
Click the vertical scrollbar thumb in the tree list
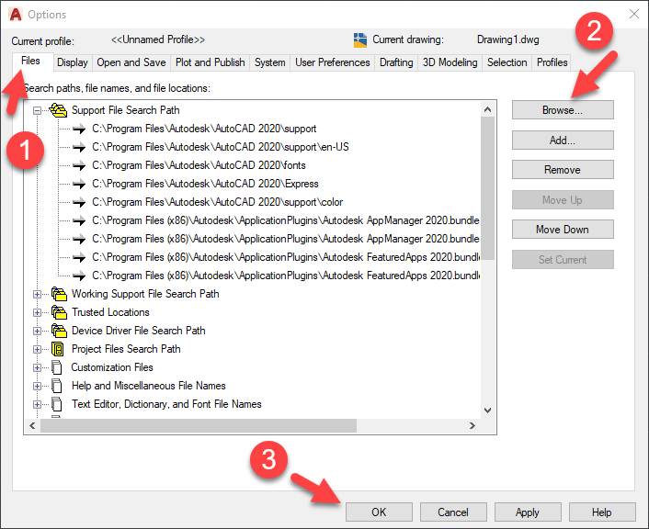coord(487,188)
